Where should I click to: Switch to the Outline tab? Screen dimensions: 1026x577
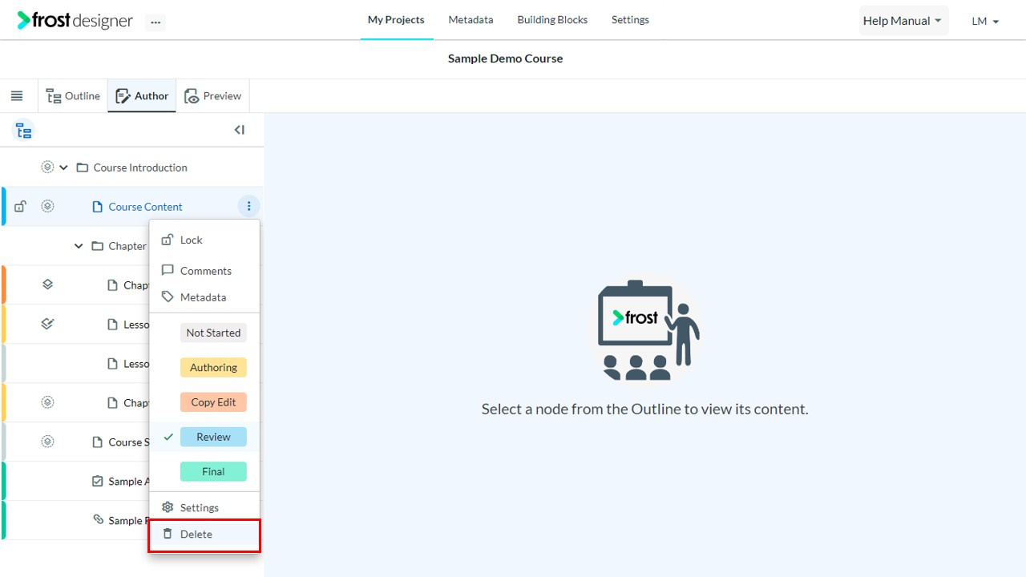point(73,96)
